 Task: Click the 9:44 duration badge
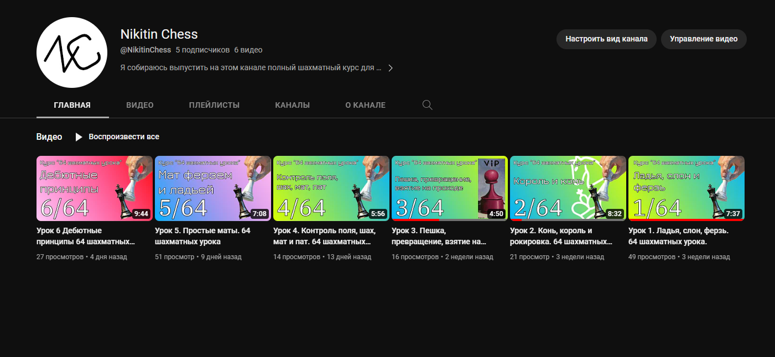[x=141, y=214]
